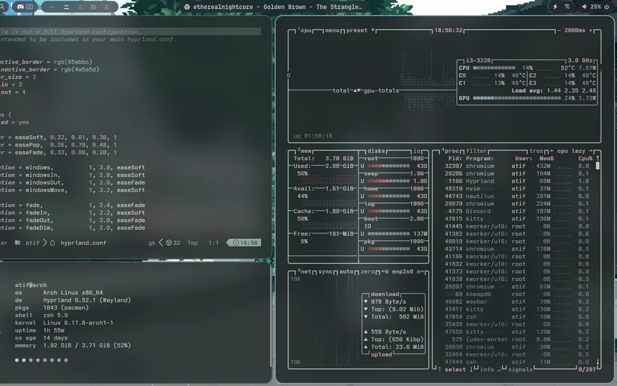This screenshot has height=386, width=617.
Task: Click the proc list scrollbar handle
Action: tap(598, 166)
